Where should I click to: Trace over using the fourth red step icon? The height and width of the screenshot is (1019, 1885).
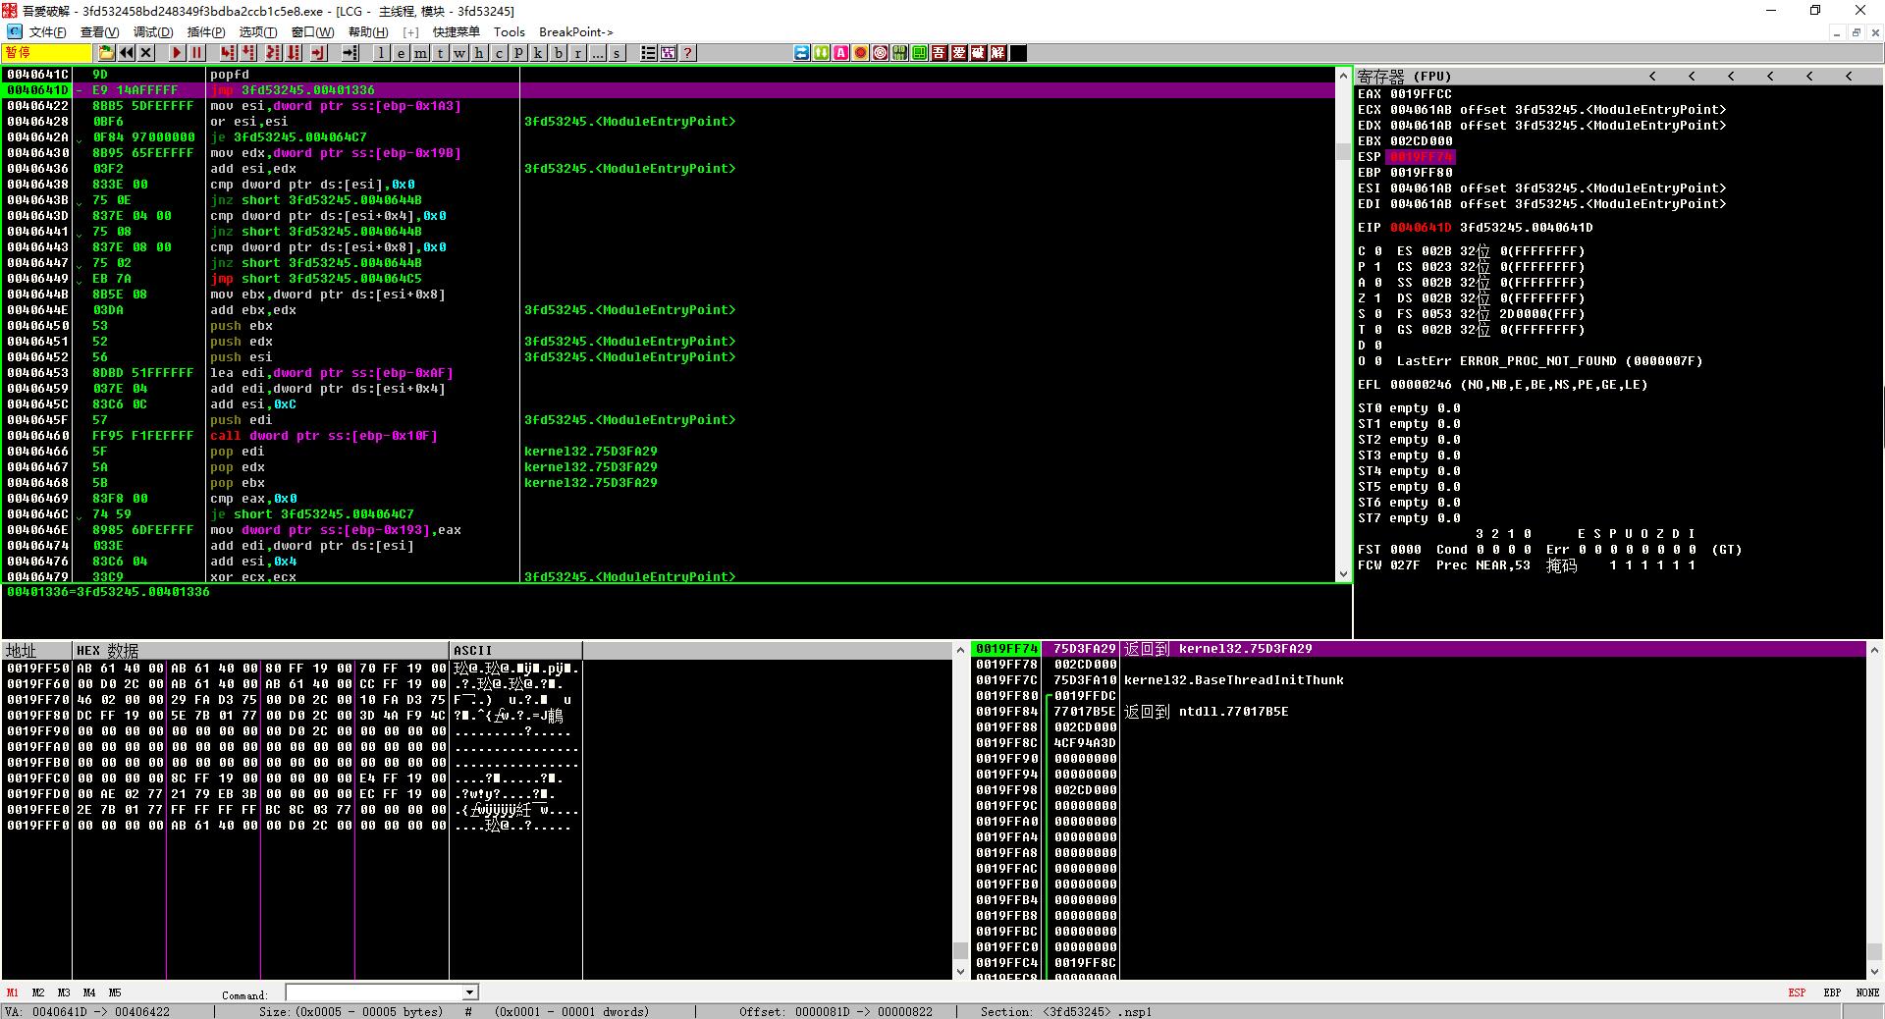293,53
